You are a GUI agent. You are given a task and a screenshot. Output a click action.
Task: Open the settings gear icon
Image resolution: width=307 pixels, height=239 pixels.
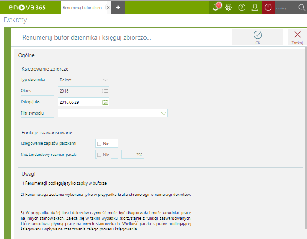[228, 8]
